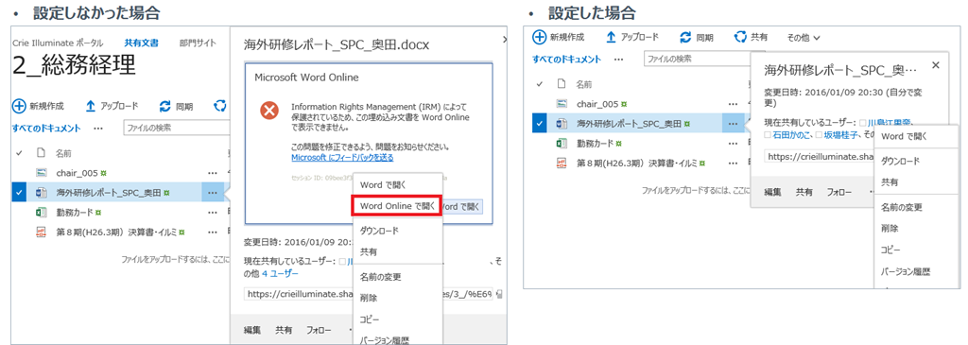
Task: Click 共有 at bottom of right callout
Action: click(804, 192)
